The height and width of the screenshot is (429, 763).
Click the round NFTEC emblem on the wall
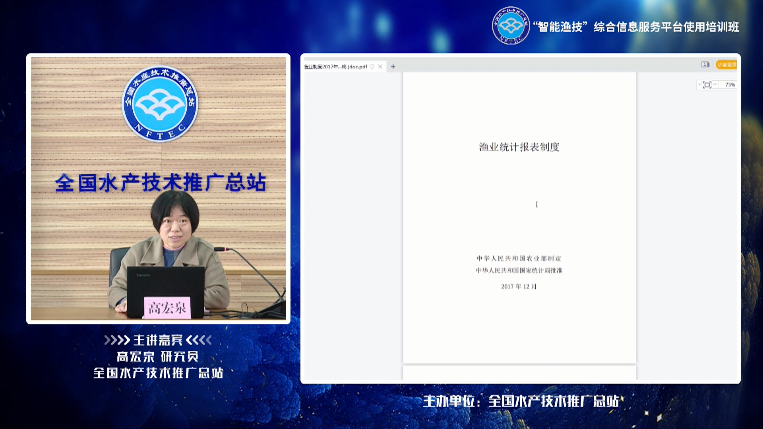pyautogui.click(x=160, y=104)
